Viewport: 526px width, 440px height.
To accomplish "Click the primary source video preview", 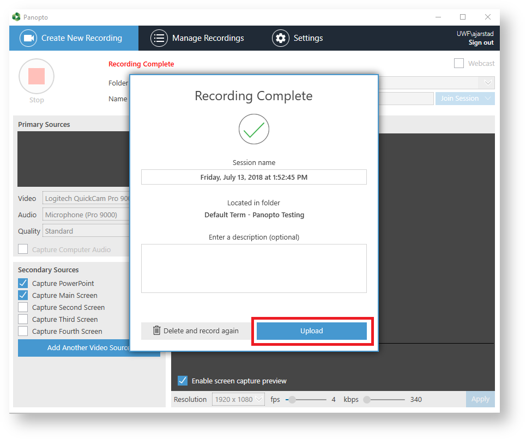I will pyautogui.click(x=74, y=159).
